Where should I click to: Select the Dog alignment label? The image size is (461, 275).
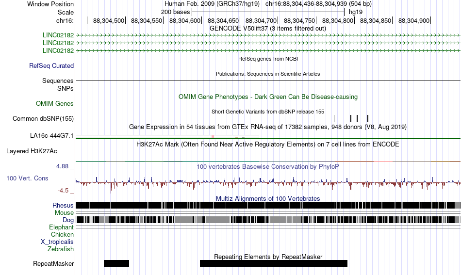[68, 220]
